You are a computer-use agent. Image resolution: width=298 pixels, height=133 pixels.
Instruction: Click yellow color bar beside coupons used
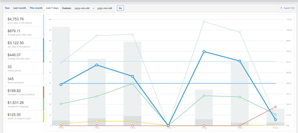click(x=44, y=116)
